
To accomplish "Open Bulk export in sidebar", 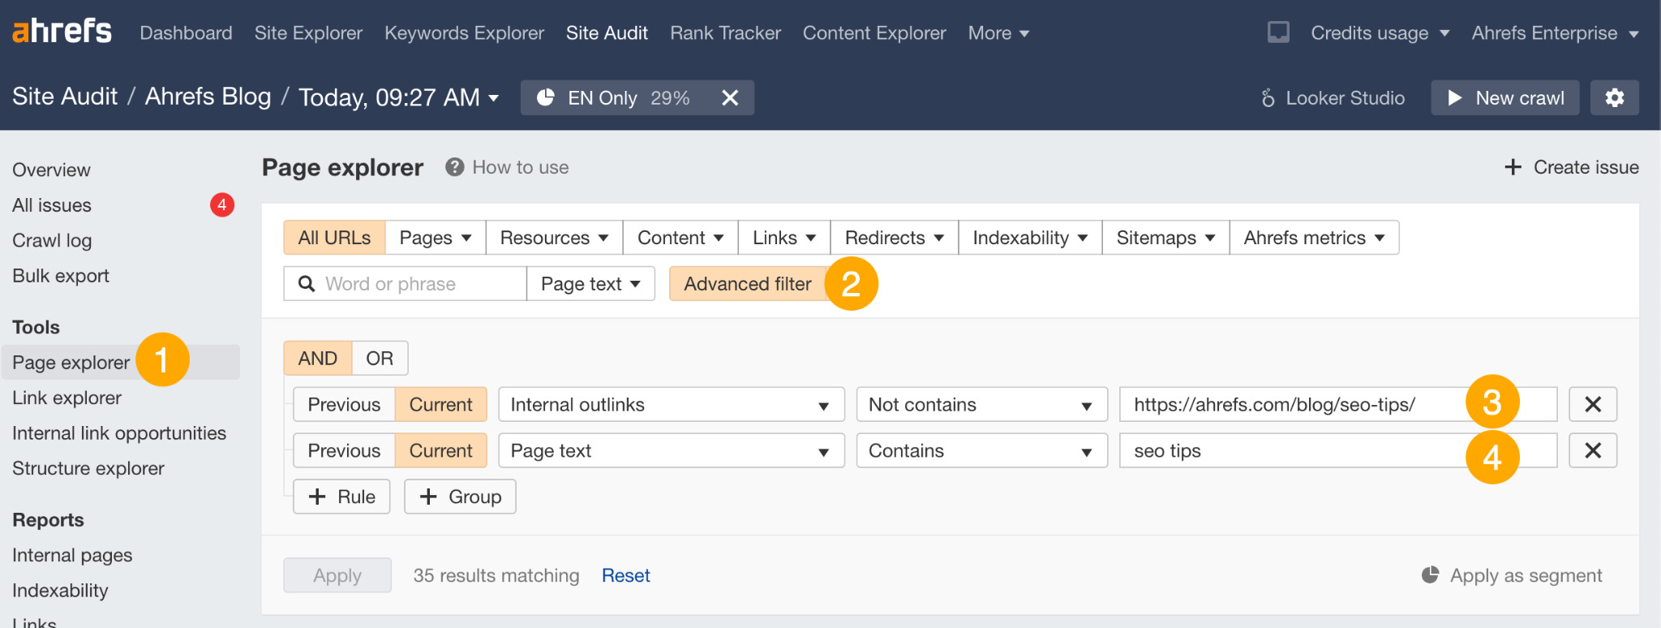I will (61, 276).
